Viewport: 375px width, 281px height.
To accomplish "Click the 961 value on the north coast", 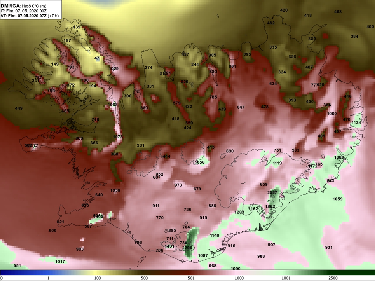I will pos(232,66).
